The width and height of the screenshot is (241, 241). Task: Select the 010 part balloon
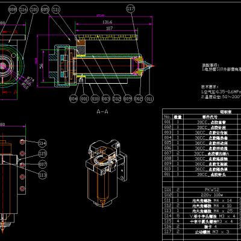click(x=95, y=99)
